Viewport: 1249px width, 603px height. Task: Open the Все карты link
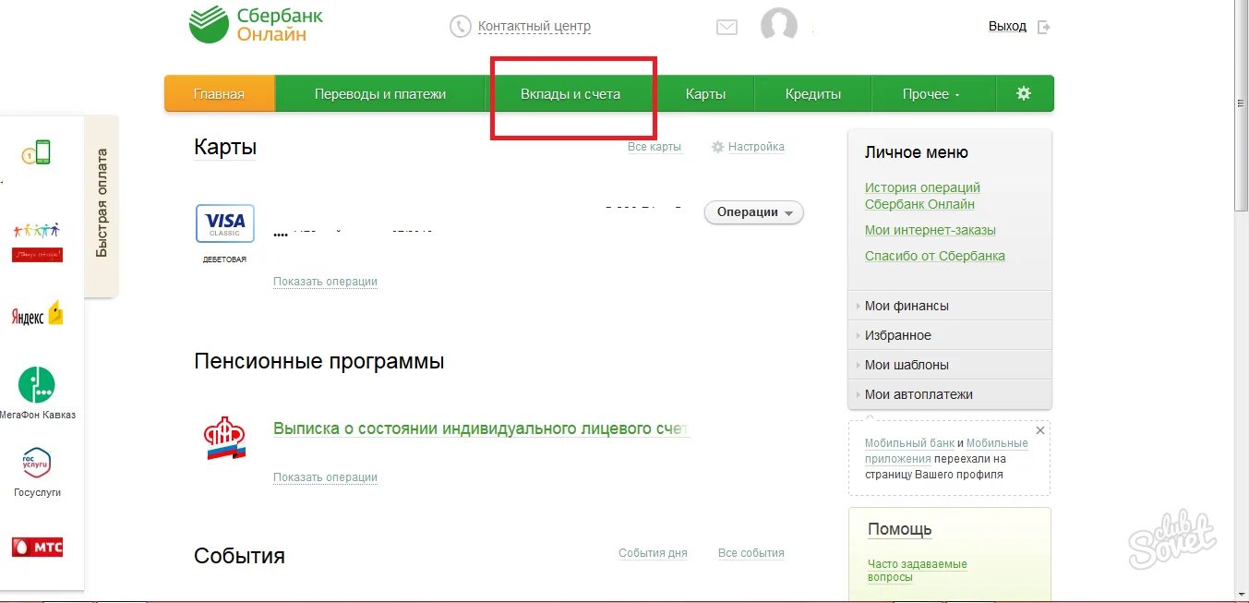pyautogui.click(x=655, y=147)
